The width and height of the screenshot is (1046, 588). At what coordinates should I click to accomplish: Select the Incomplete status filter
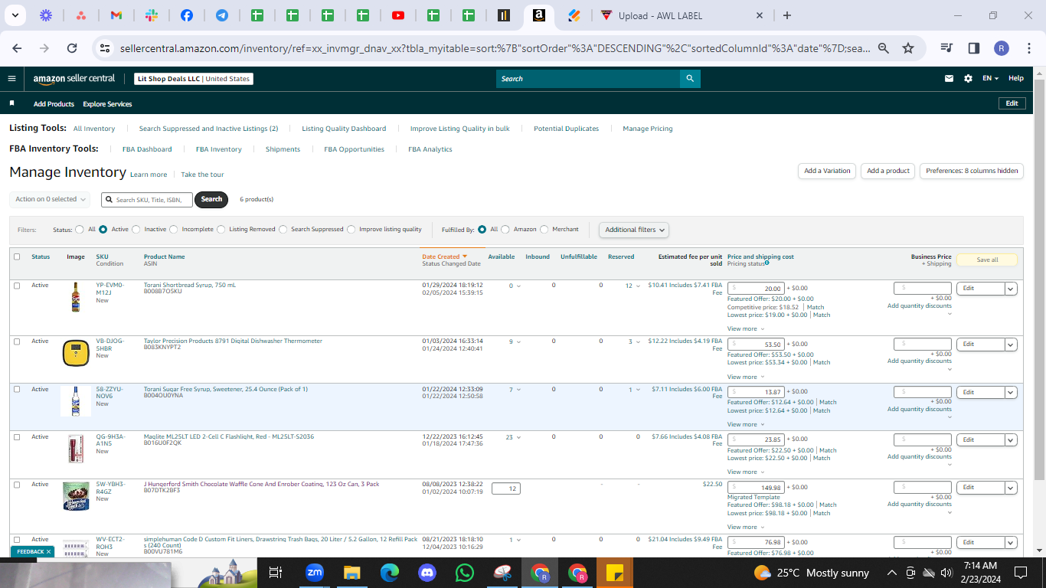[x=174, y=229]
